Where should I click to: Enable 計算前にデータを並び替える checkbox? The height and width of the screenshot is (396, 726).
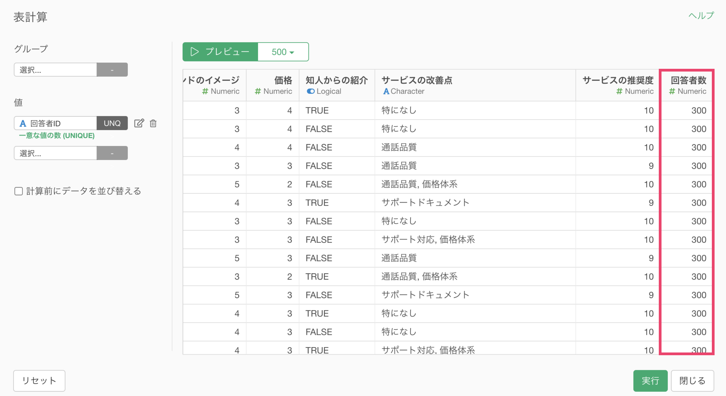point(19,191)
